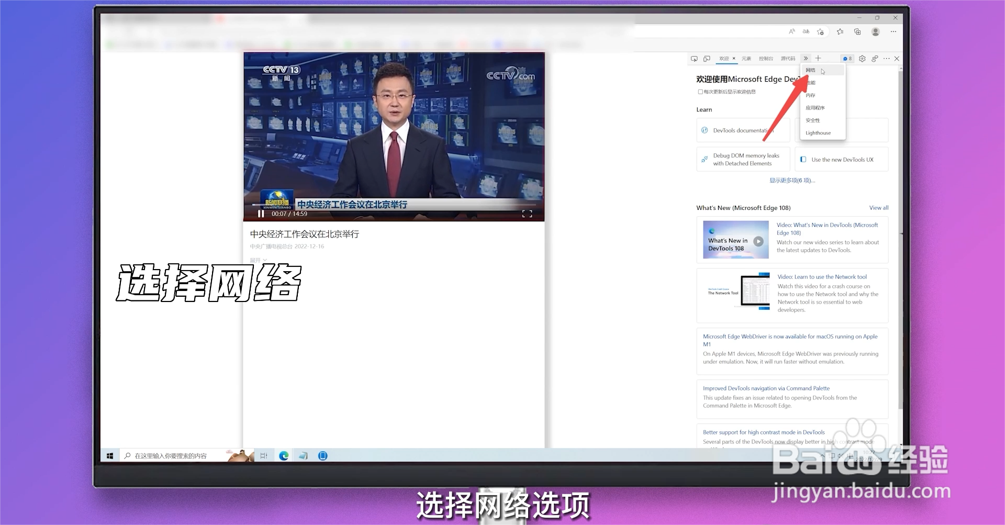Click the video progress bar
The height and width of the screenshot is (525, 1005).
point(393,205)
